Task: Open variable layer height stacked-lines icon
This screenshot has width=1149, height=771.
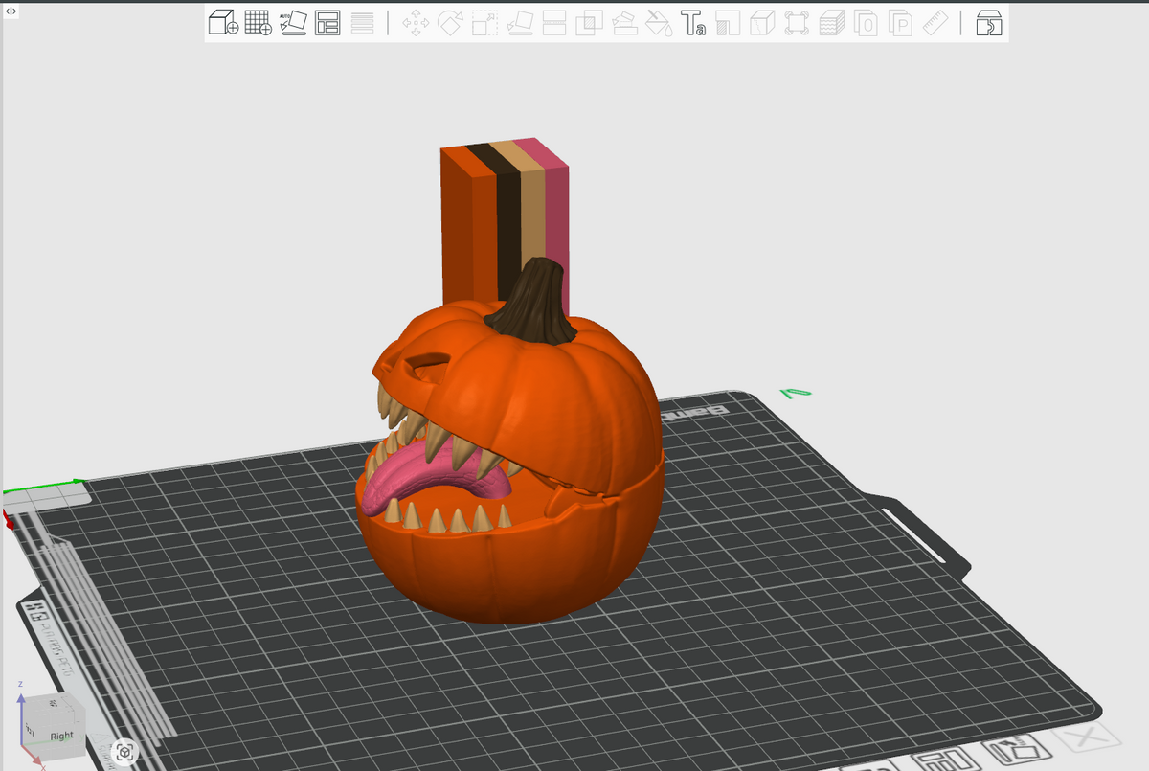Action: (x=362, y=23)
